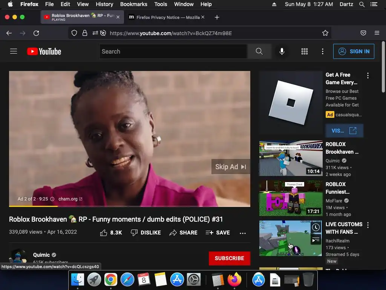
Task: Click the page vertical scrollbar
Action: 383,67
